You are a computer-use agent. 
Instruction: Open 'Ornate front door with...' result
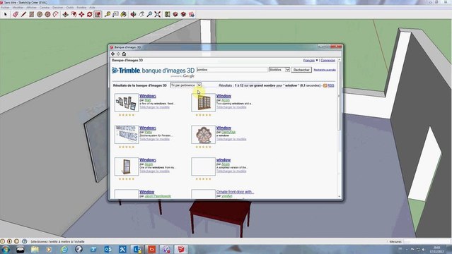(235, 192)
